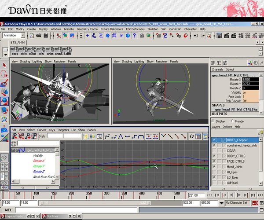Image resolution: width=264 pixels, height=220 pixels.
Task: Select the Rotate Y curve channel
Action: coord(38,166)
